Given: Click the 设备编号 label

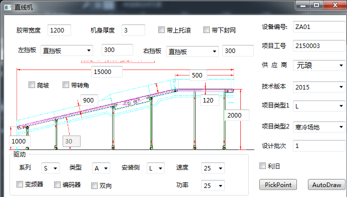Looking at the screenshot, I should click(x=274, y=27).
